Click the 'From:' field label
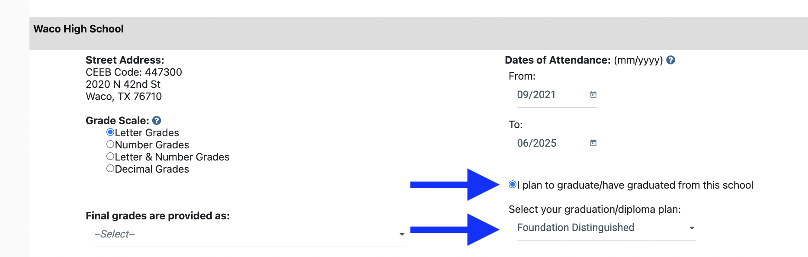This screenshot has height=257, width=808. (522, 76)
